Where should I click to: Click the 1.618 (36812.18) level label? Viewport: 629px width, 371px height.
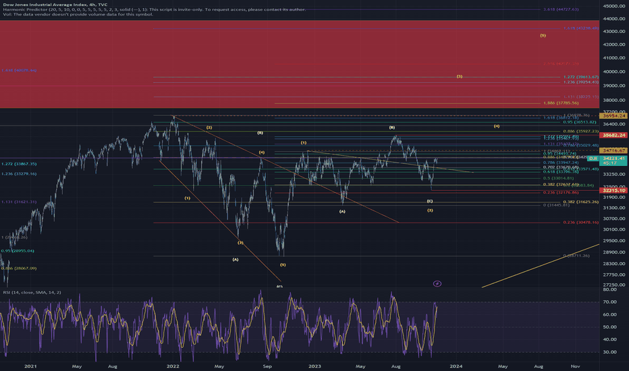click(561, 118)
